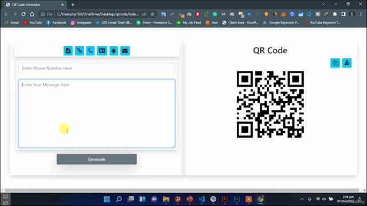Click the Generate button

pos(97,159)
